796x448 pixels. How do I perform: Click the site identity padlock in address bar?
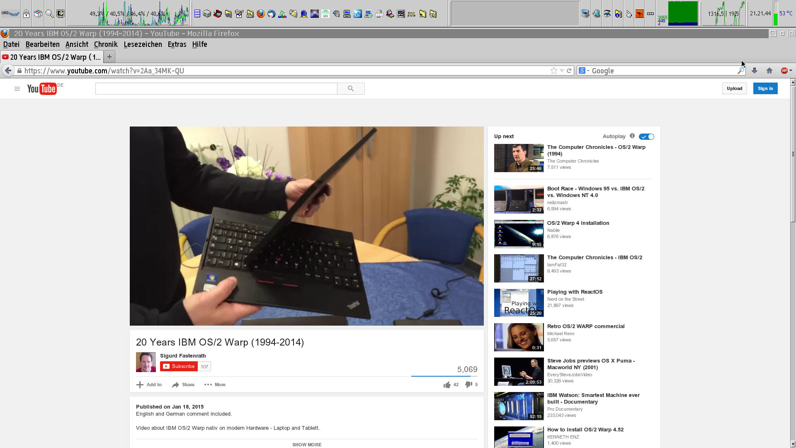click(x=19, y=71)
